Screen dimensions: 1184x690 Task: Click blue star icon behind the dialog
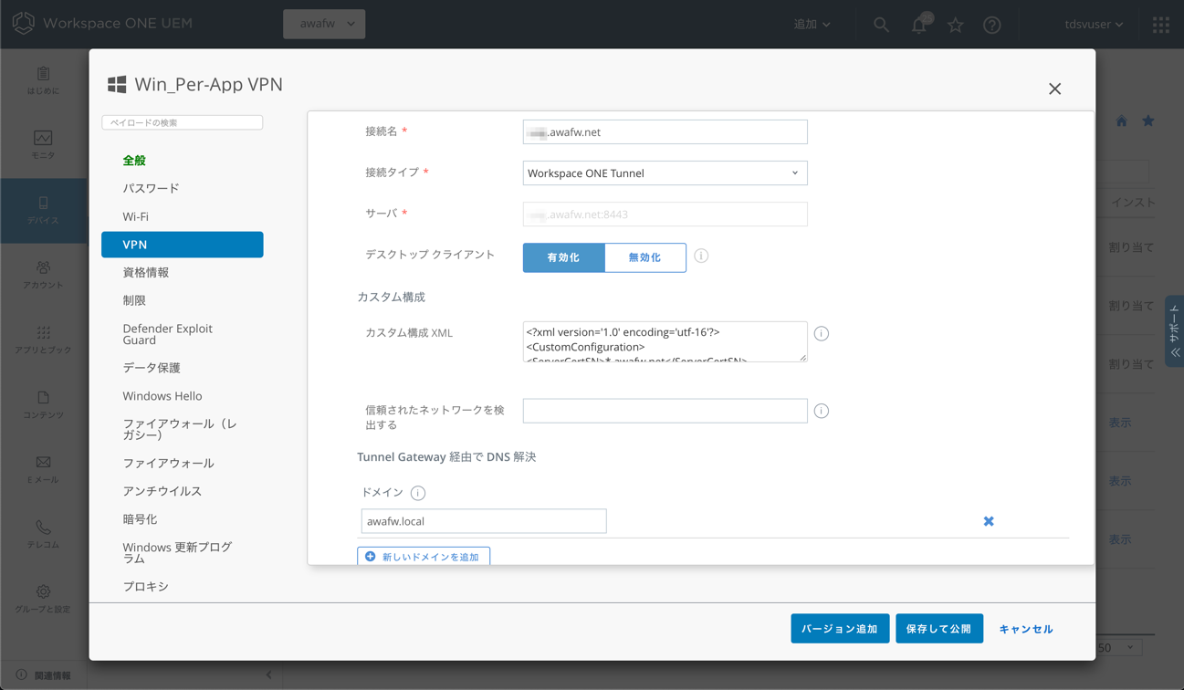pos(1148,120)
